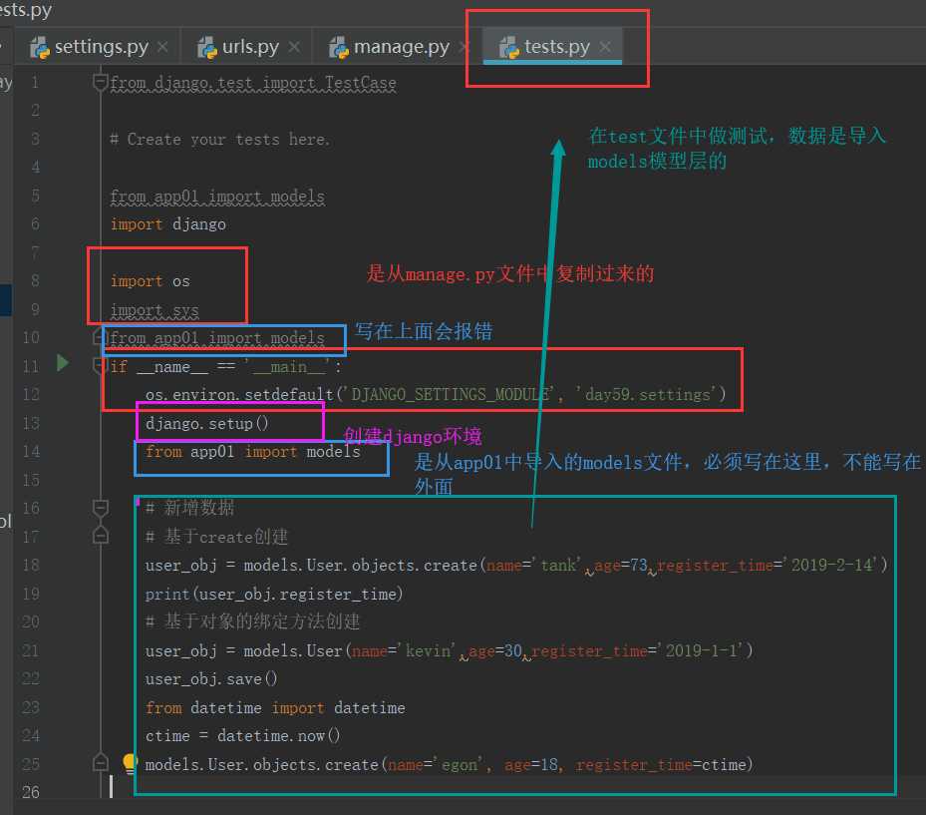The height and width of the screenshot is (815, 926).
Task: Click 'from datetime import datetime' on line 23
Action: 275,707
